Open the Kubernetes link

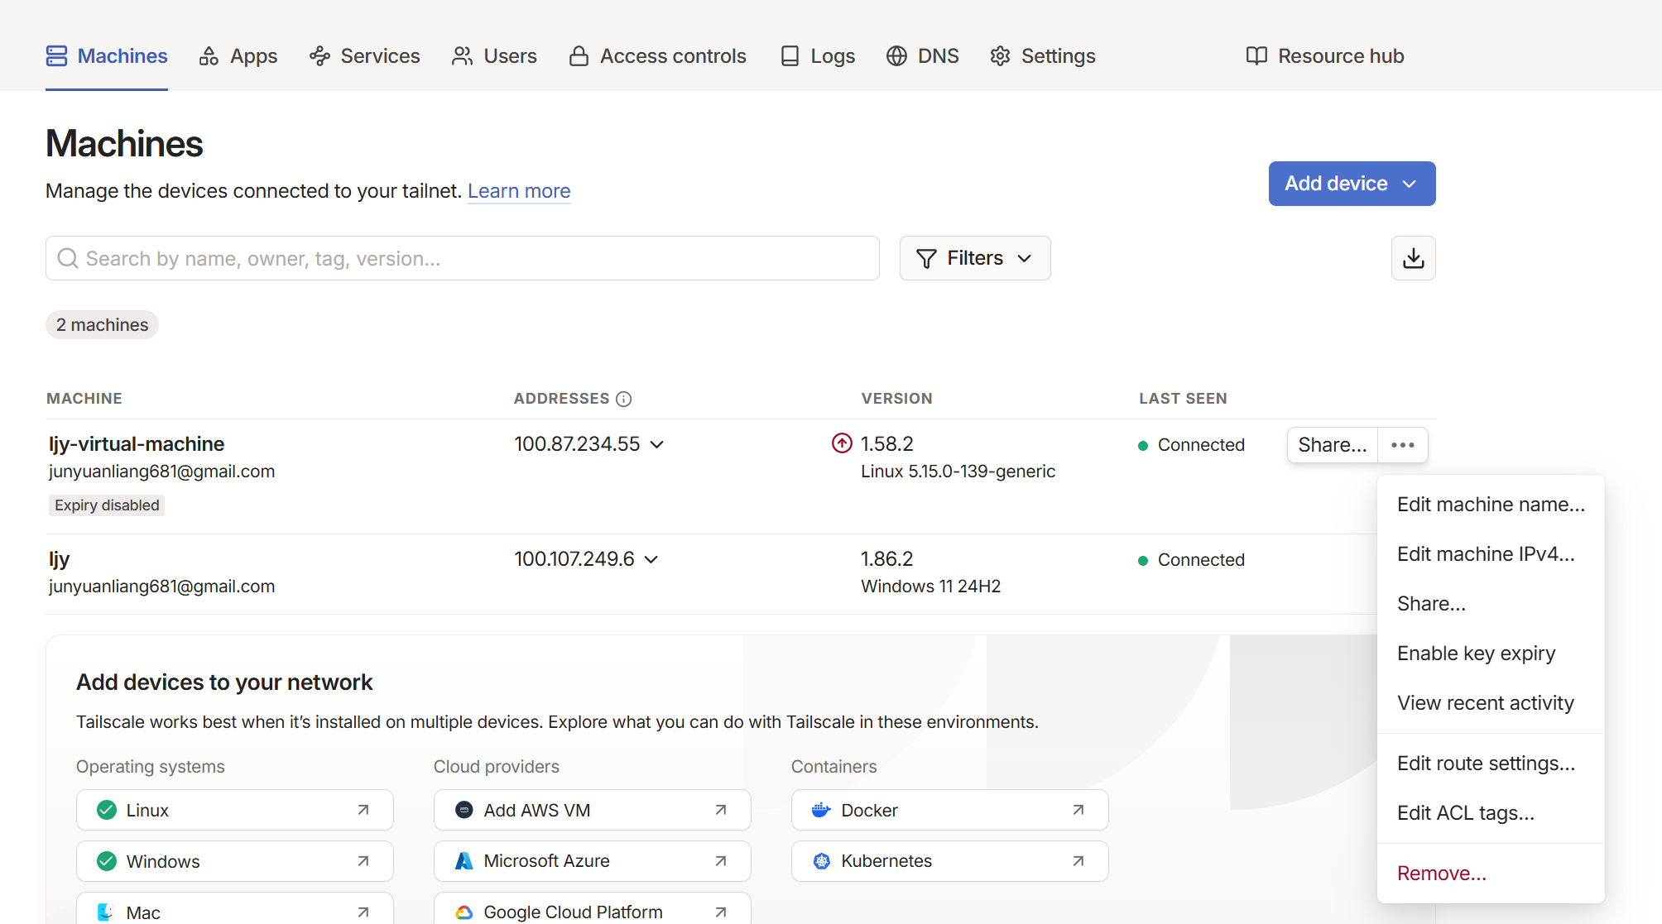tap(950, 861)
